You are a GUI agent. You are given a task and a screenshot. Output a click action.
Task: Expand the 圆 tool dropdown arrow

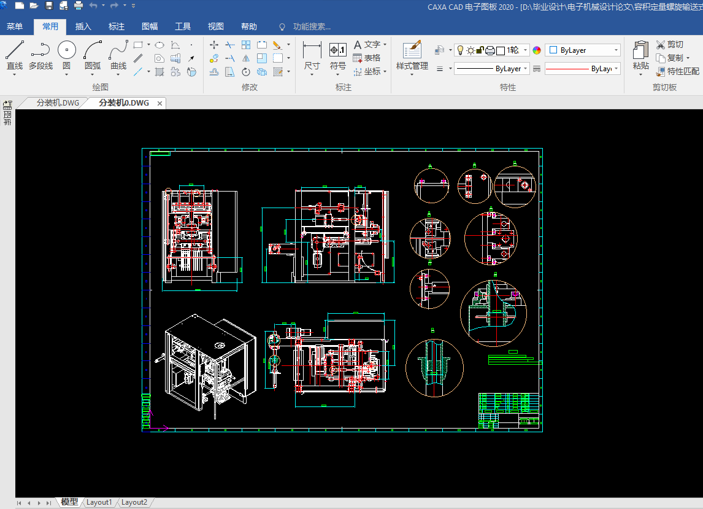coord(66,74)
